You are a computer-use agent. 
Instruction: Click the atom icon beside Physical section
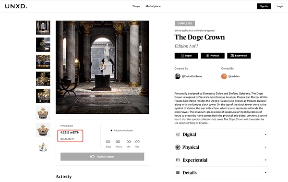178,147
